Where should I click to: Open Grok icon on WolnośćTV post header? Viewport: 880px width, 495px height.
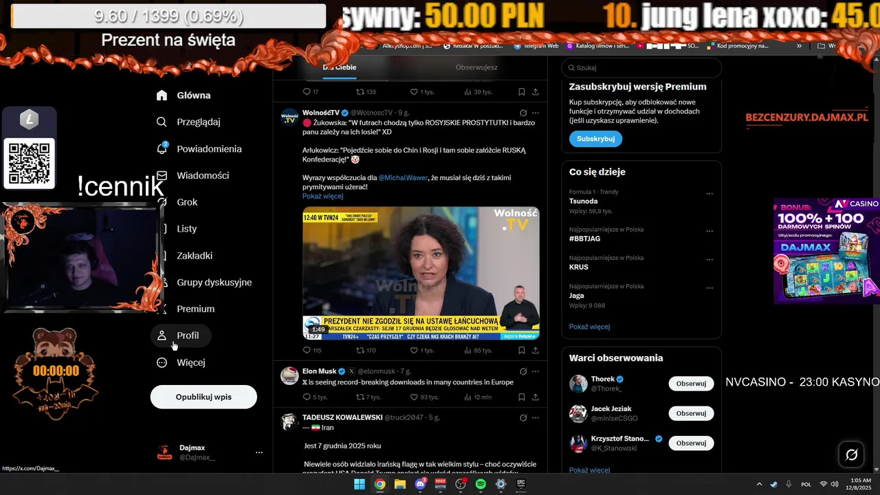[x=523, y=113]
